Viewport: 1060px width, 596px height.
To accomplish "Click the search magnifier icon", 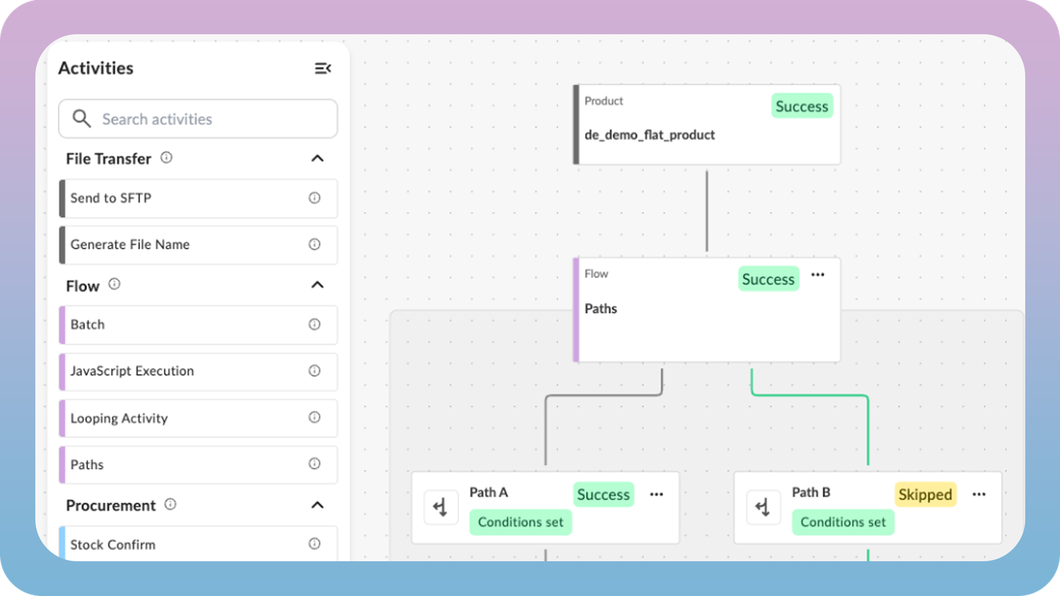I will (82, 119).
